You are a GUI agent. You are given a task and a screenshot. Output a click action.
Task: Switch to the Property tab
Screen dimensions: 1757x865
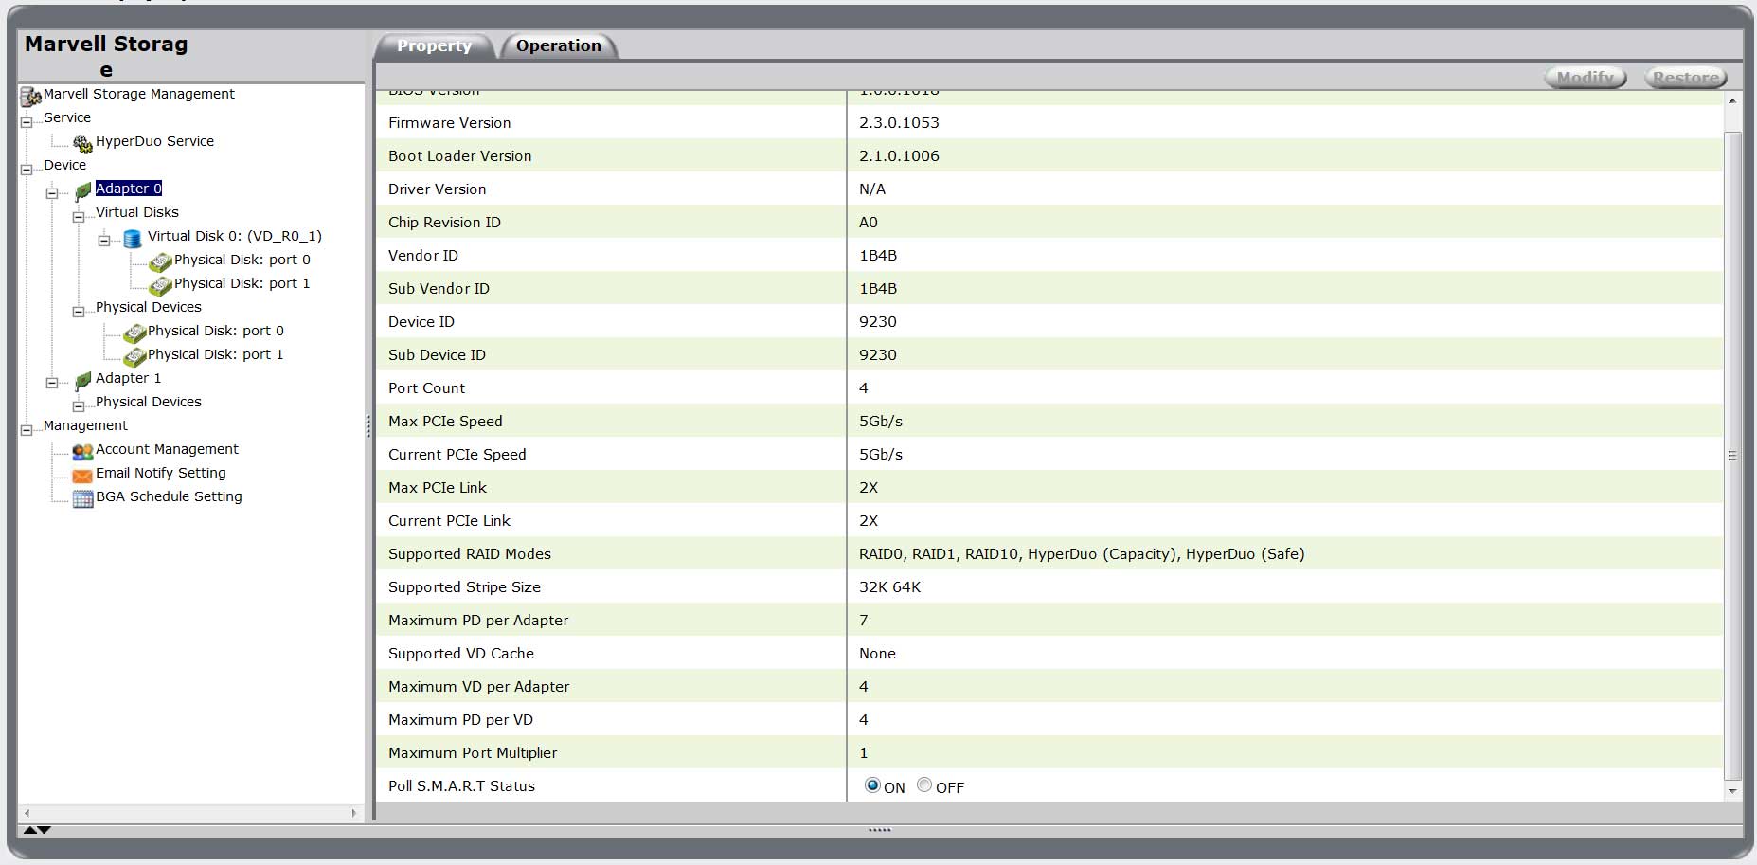[x=435, y=45]
